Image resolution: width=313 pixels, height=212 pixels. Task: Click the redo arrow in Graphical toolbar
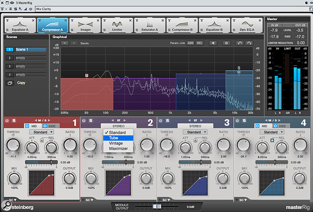pyautogui.click(x=249, y=43)
